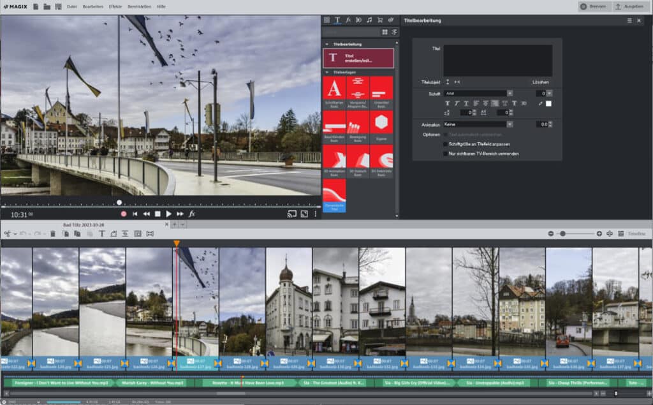This screenshot has width=653, height=405.
Task: Zoom out the timeline with the minus icon
Action: coord(551,233)
